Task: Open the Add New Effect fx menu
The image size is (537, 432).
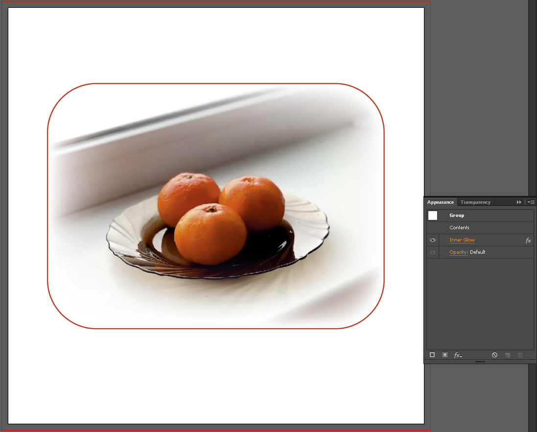Action: pyautogui.click(x=458, y=355)
